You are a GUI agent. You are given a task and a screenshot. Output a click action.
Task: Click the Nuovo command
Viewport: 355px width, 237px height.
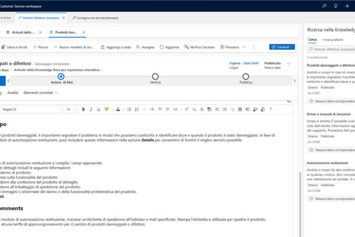pos(41,47)
